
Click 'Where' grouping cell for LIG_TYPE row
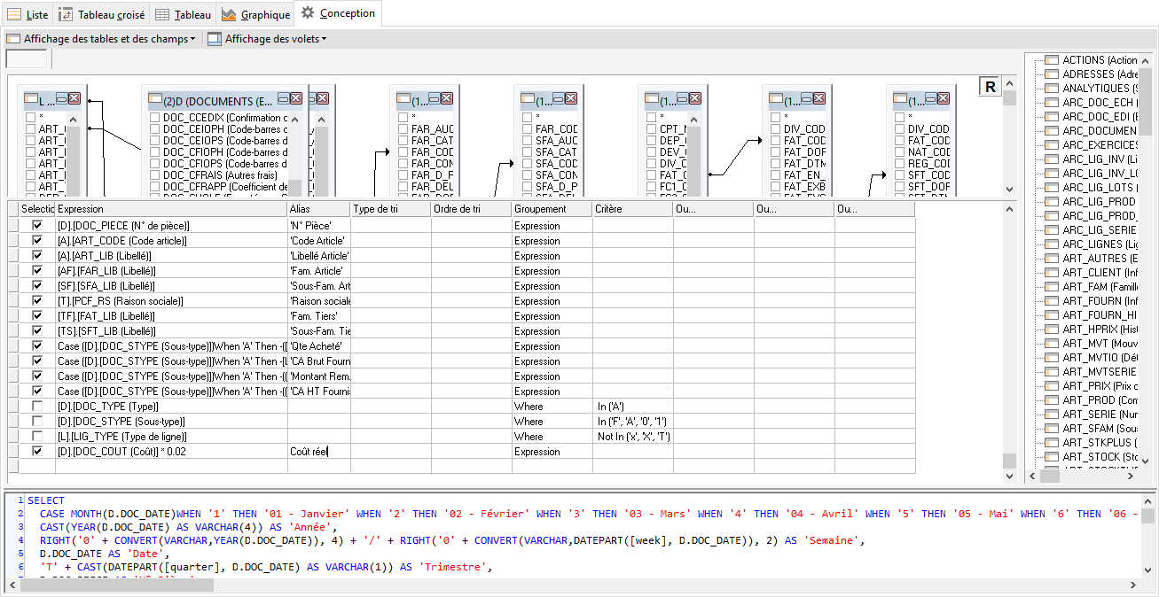(552, 437)
